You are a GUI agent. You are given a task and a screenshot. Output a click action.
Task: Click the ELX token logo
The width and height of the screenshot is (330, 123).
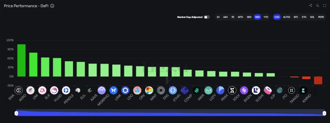pos(54,90)
